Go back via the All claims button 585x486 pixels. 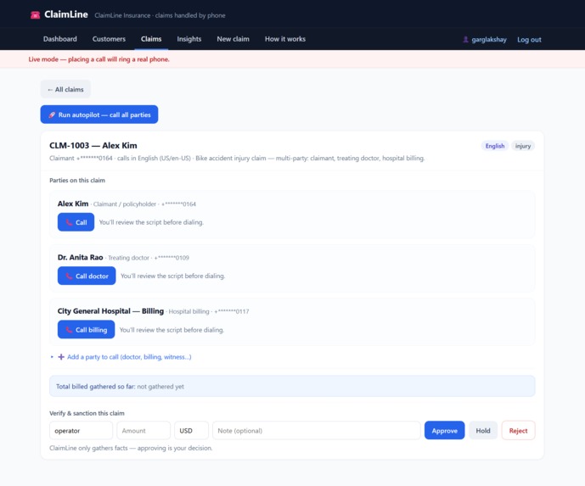click(x=65, y=89)
